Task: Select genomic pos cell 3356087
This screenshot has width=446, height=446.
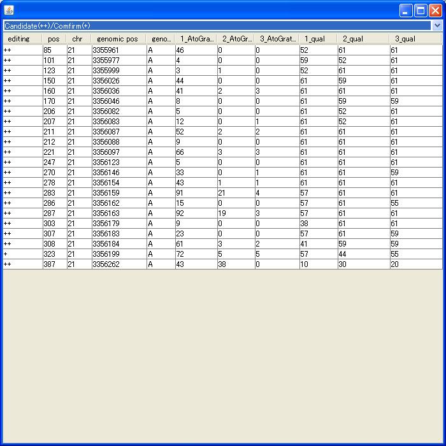Action: tap(119, 132)
